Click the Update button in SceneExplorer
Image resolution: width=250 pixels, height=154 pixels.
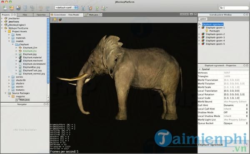point(203,19)
